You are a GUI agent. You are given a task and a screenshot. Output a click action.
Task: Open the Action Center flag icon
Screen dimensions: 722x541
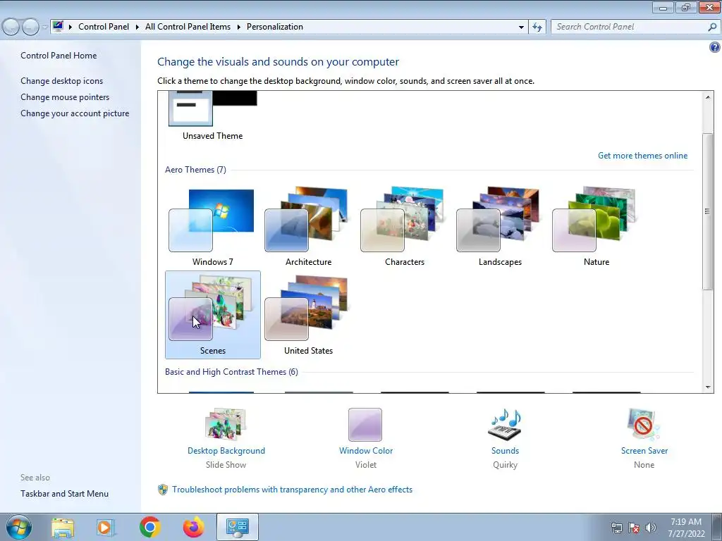634,528
